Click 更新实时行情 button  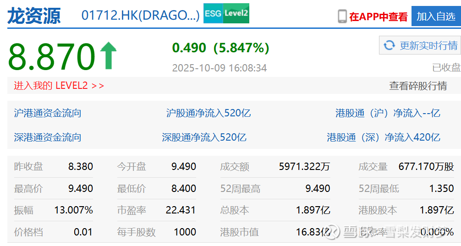tap(420, 45)
